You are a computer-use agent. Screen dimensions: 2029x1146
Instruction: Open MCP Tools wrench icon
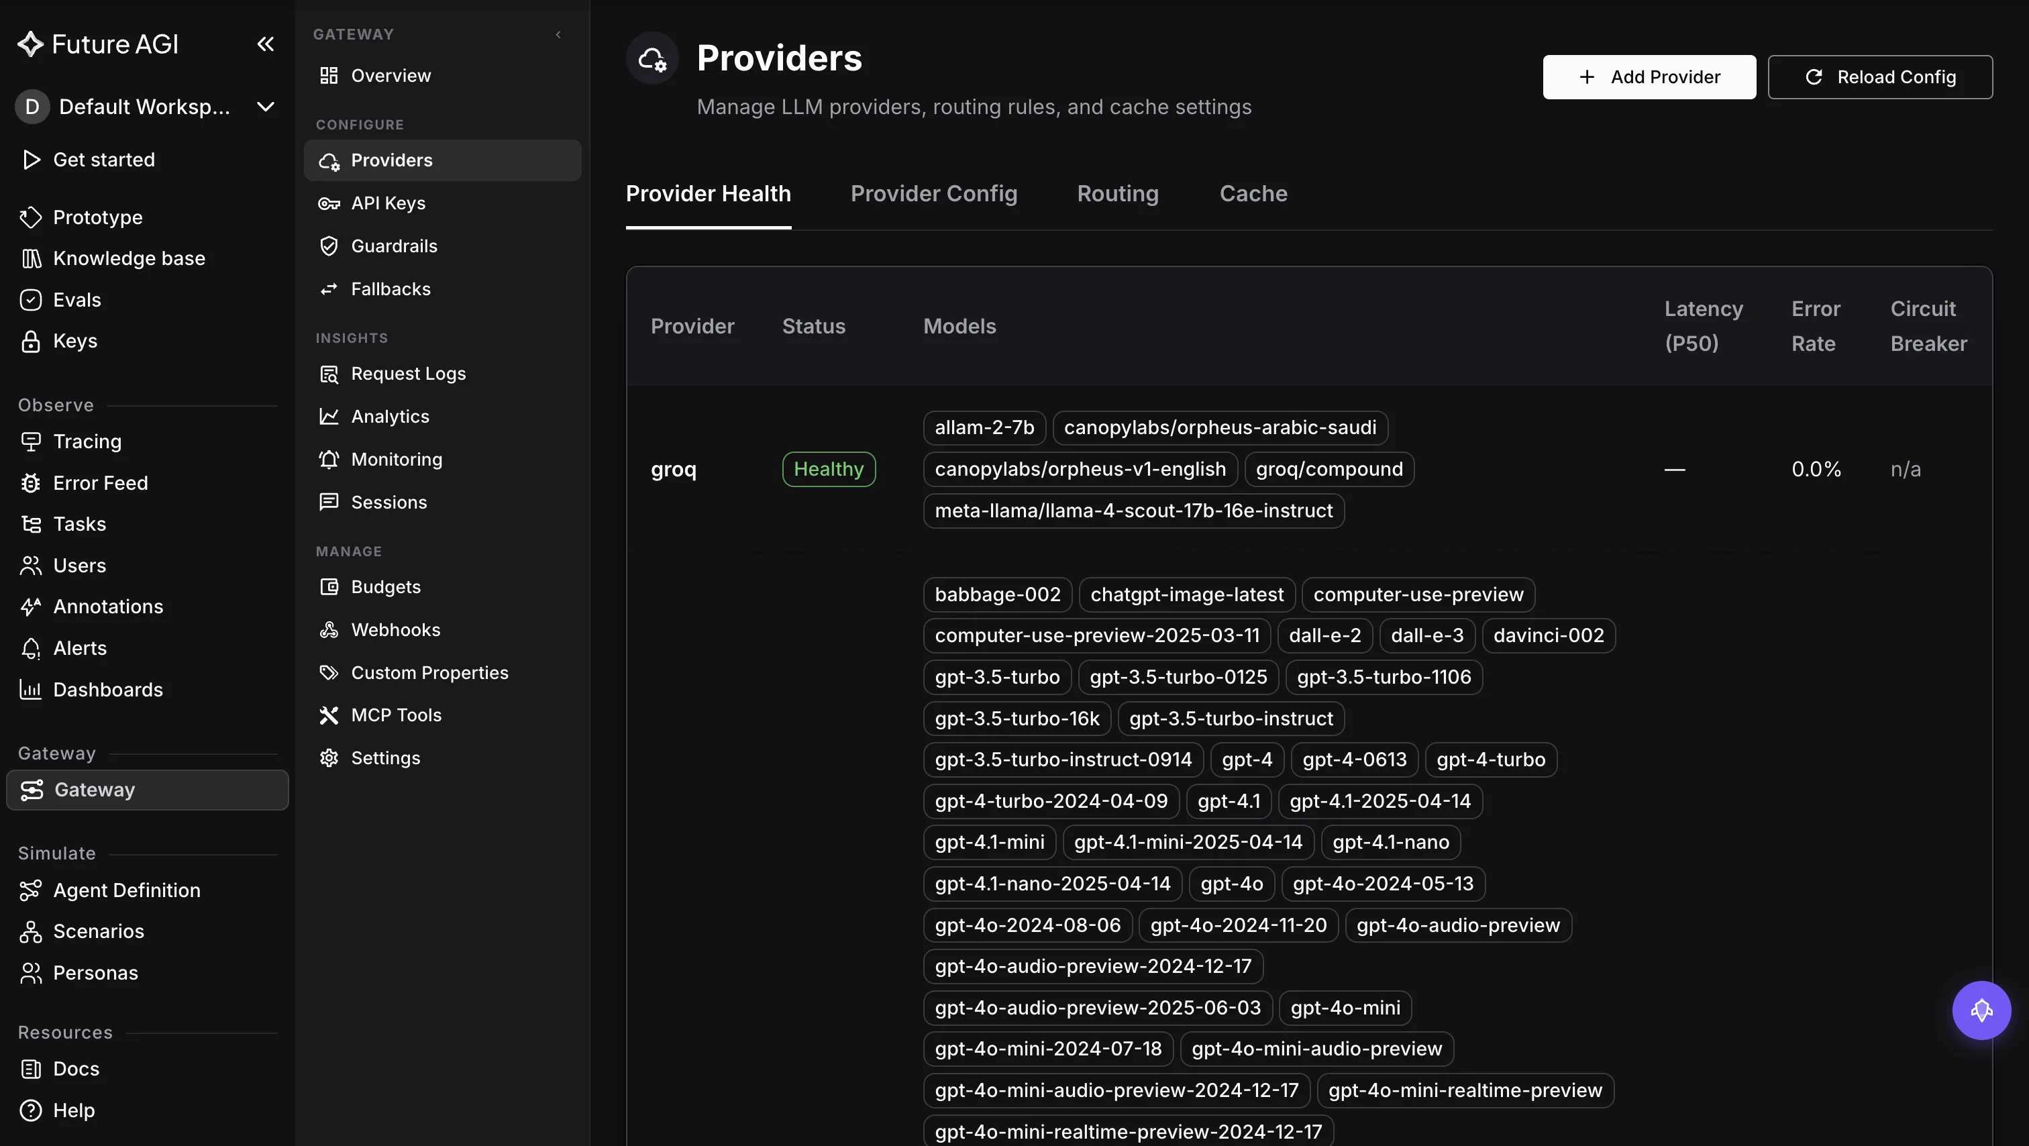point(329,715)
